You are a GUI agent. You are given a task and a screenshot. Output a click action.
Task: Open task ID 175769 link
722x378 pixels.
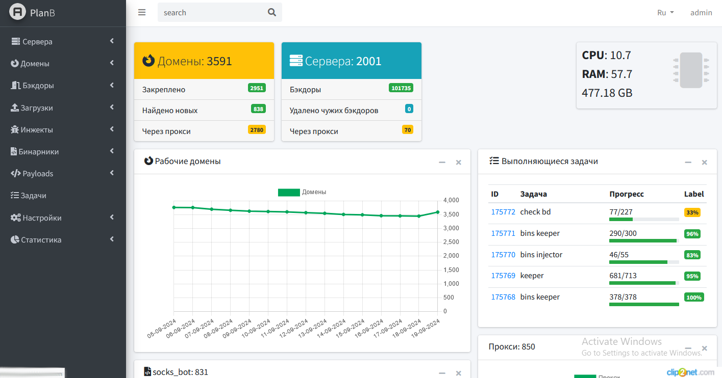[503, 276]
